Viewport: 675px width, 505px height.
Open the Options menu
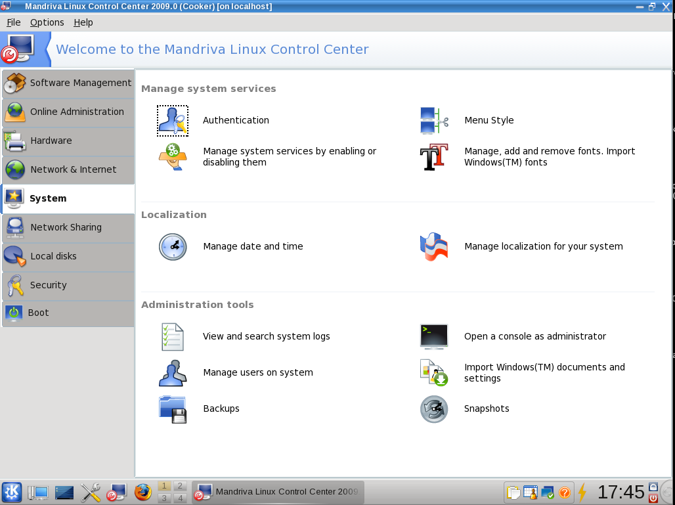(x=47, y=22)
